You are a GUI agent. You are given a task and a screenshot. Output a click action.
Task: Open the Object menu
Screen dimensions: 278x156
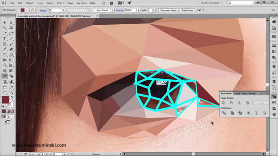[30, 3]
